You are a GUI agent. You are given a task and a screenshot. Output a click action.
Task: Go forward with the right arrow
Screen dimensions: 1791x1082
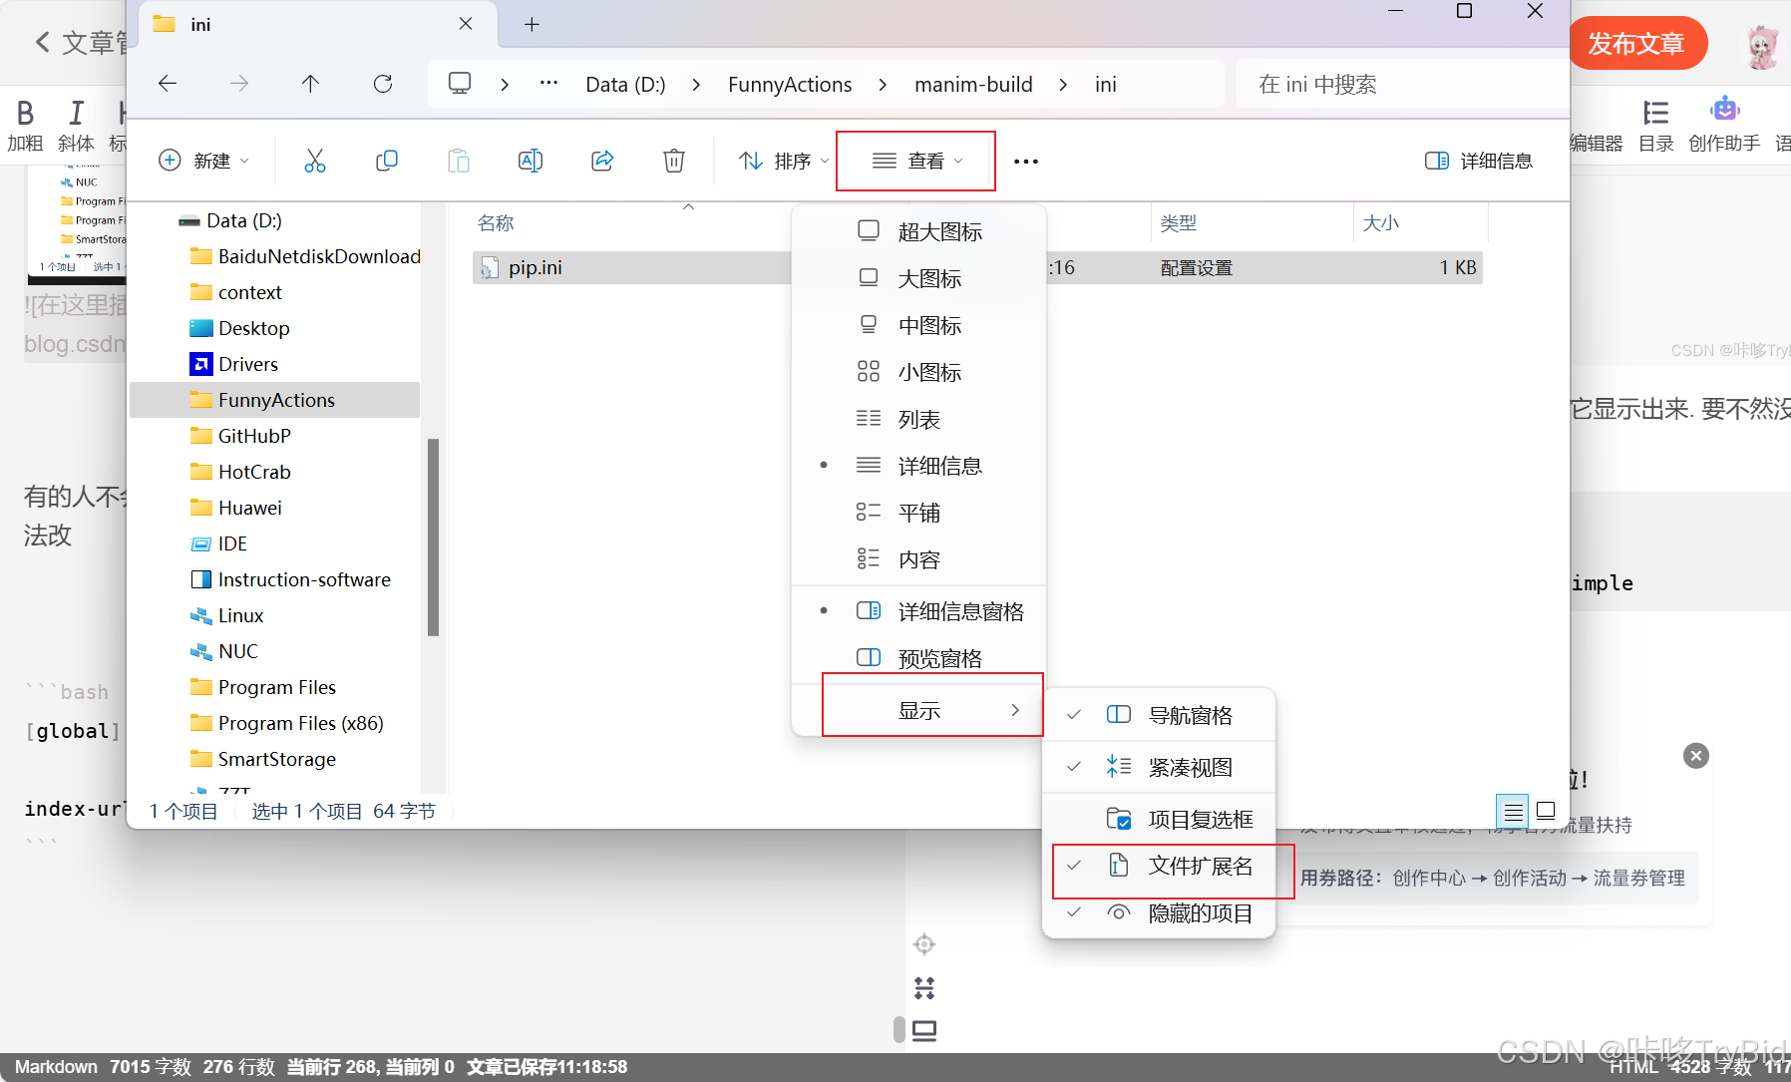tap(239, 84)
